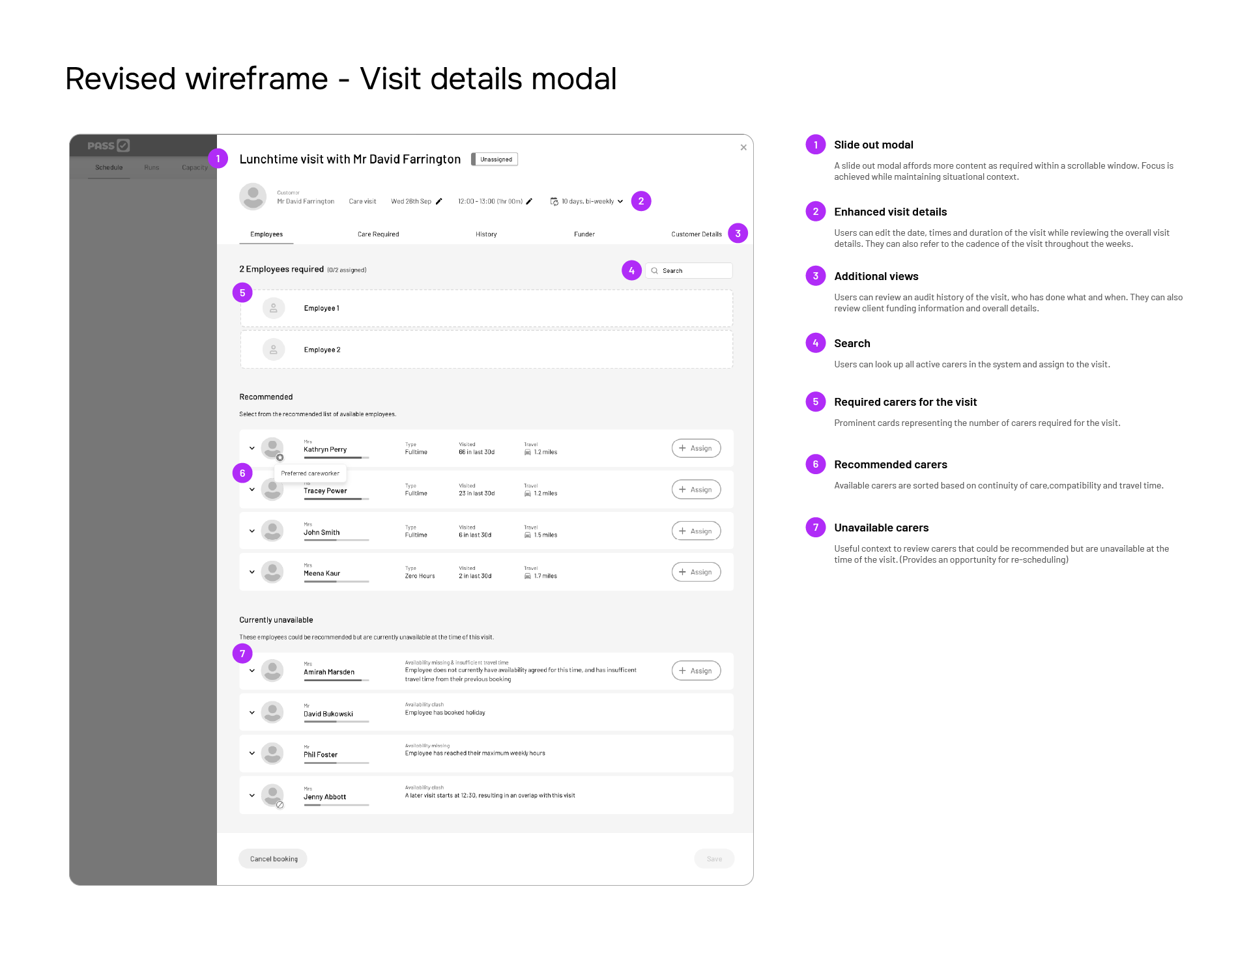Open Runs in the background nav
Viewport: 1251px width, 960px height.
point(152,168)
